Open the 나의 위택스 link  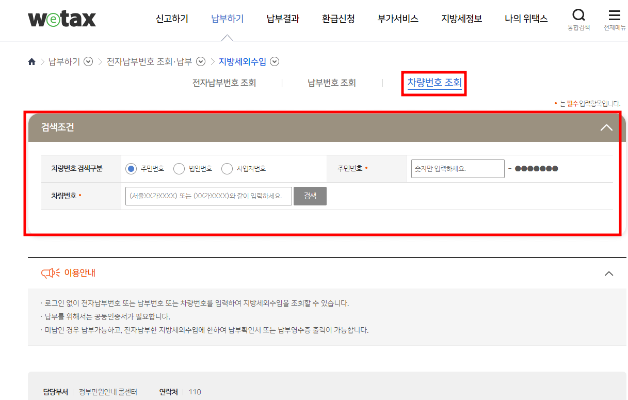click(x=526, y=17)
